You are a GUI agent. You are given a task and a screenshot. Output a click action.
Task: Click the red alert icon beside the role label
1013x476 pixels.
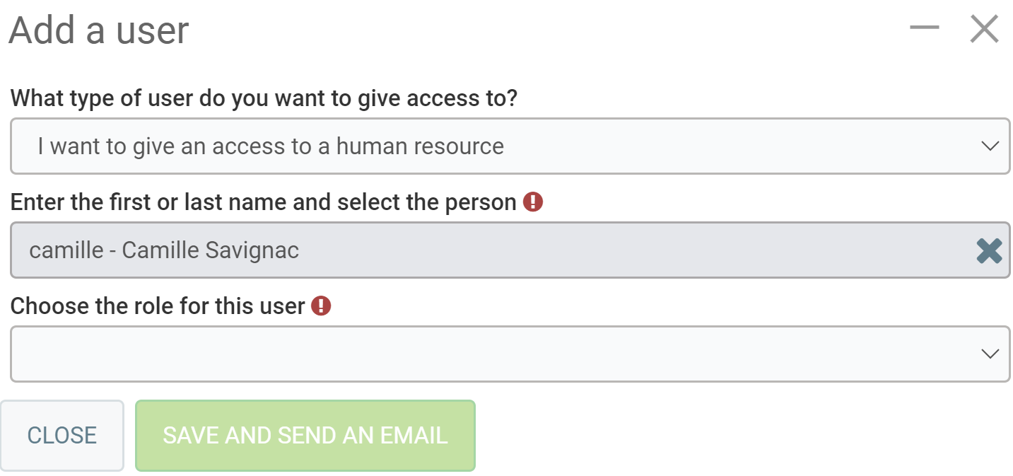pos(321,306)
